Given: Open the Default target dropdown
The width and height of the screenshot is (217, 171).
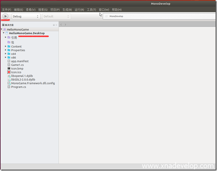Looking at the screenshot, I should point(56,16).
